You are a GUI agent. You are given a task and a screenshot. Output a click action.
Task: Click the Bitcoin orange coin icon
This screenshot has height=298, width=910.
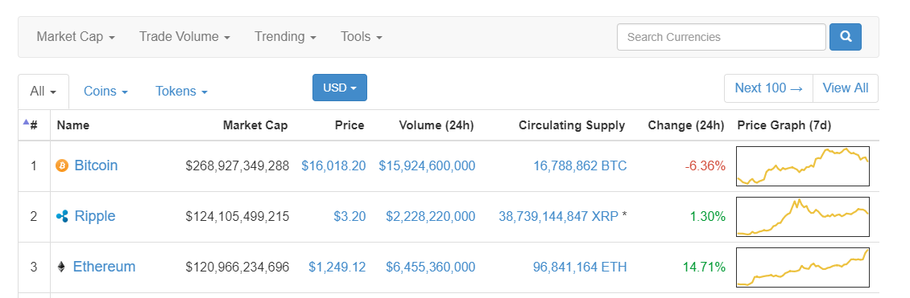pyautogui.click(x=62, y=166)
